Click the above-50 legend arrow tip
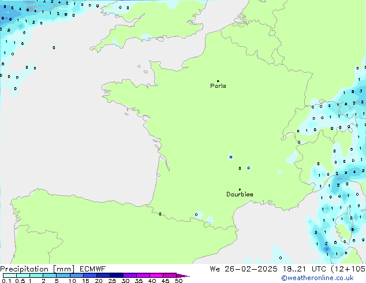Screen dimensions: 366x283 pyautogui.click(x=183, y=275)
